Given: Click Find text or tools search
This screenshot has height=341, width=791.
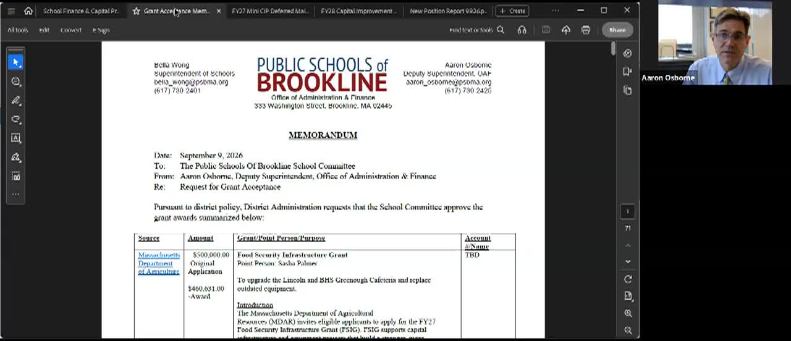Looking at the screenshot, I should 476,30.
